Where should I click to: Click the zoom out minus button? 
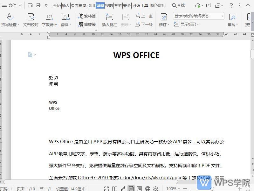(x=185, y=189)
